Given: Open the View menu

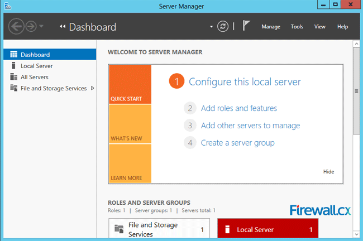Looking at the screenshot, I should [x=320, y=27].
